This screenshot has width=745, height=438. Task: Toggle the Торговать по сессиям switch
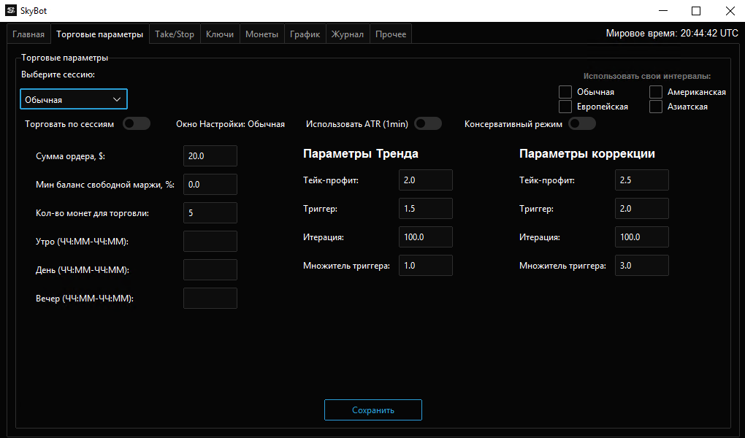137,123
